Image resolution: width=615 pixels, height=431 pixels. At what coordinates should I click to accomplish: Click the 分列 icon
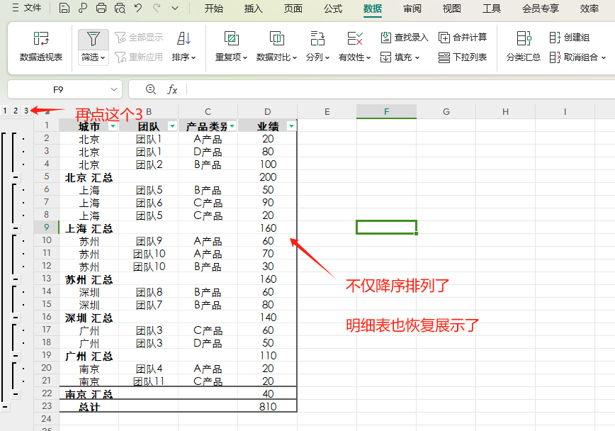[317, 39]
